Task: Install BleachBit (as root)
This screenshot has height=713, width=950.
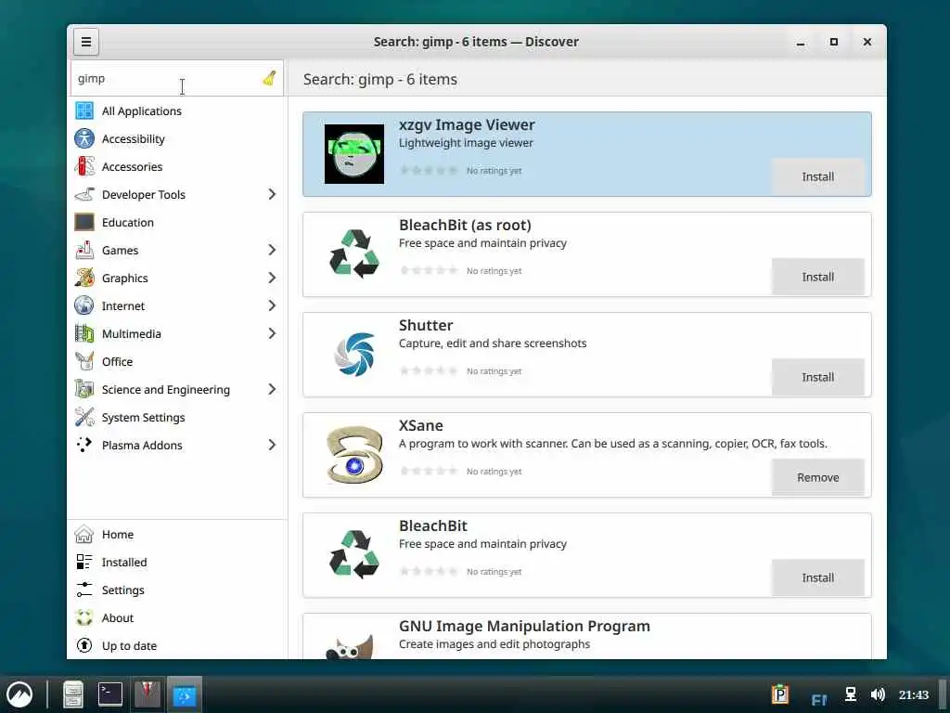Action: [818, 277]
